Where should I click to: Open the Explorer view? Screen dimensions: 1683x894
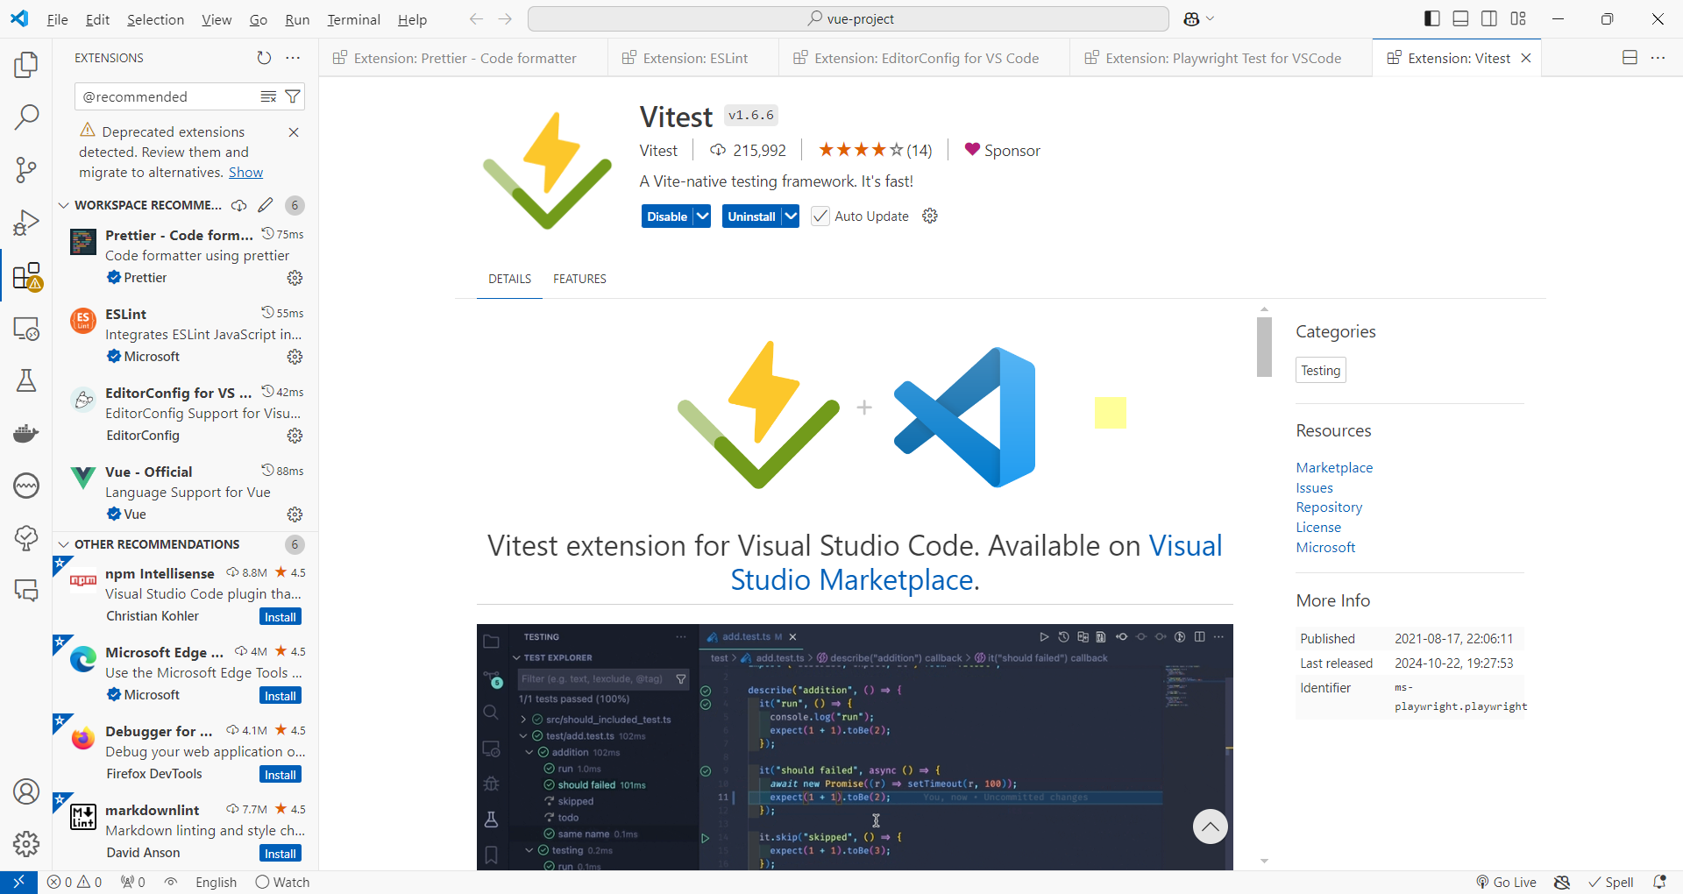[x=26, y=64]
